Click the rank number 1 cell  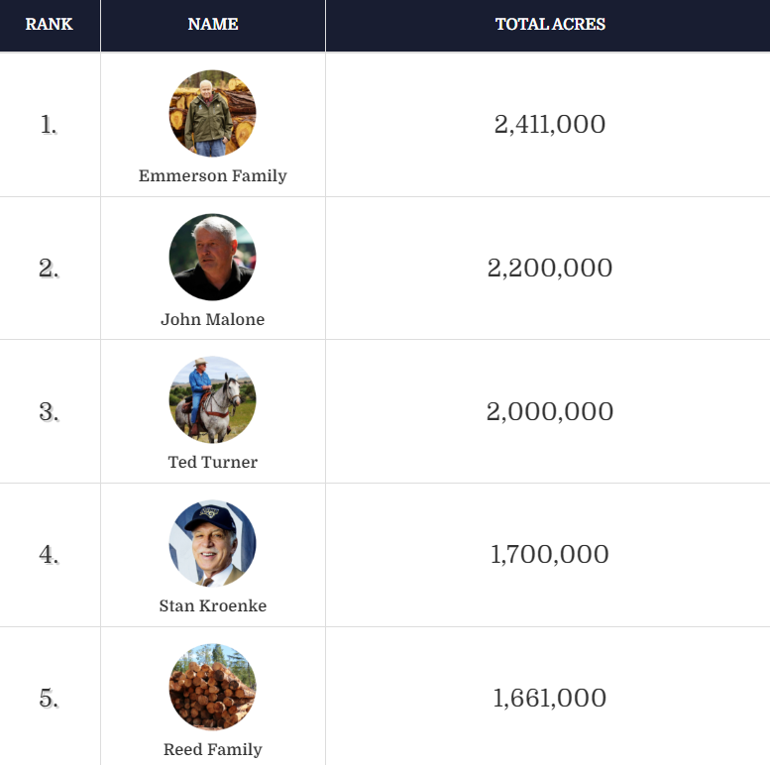coord(50,125)
